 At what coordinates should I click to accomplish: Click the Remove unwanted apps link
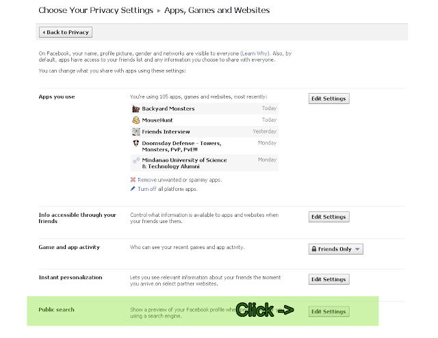point(179,180)
